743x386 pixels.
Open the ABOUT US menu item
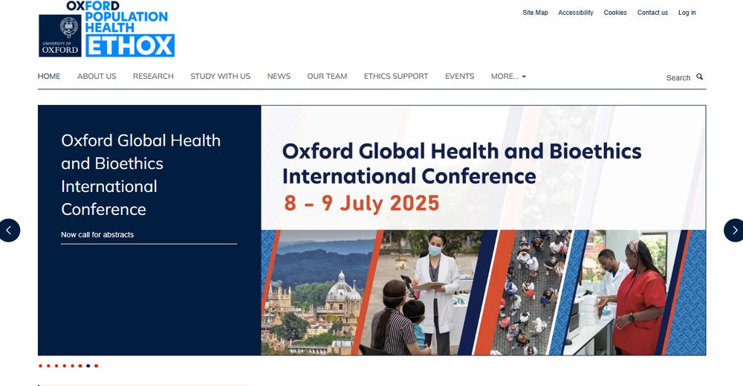coord(97,77)
